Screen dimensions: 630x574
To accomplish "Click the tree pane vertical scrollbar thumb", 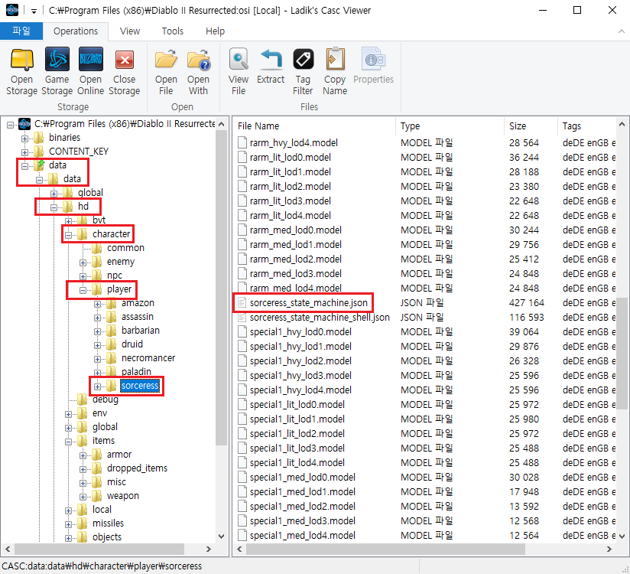I will click(x=222, y=288).
